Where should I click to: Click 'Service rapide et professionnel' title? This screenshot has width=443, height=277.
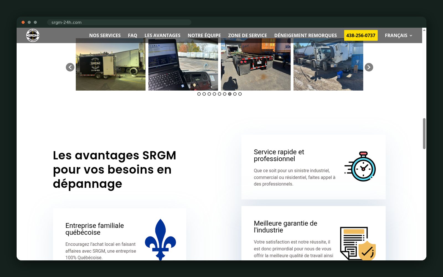point(279,155)
